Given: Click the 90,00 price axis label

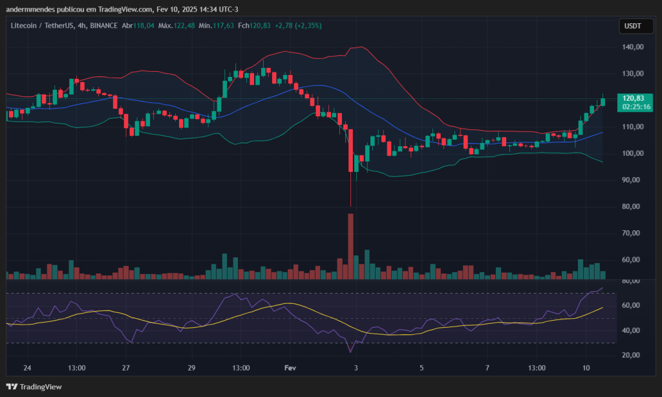Looking at the screenshot, I should pyautogui.click(x=631, y=180).
